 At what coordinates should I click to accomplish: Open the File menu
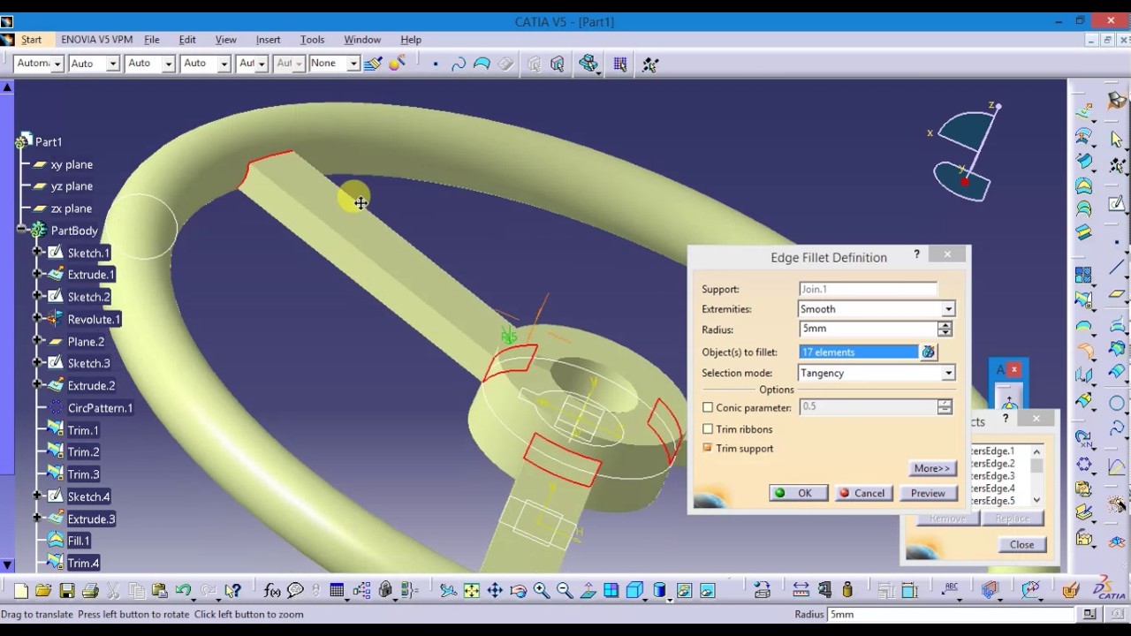(x=152, y=40)
